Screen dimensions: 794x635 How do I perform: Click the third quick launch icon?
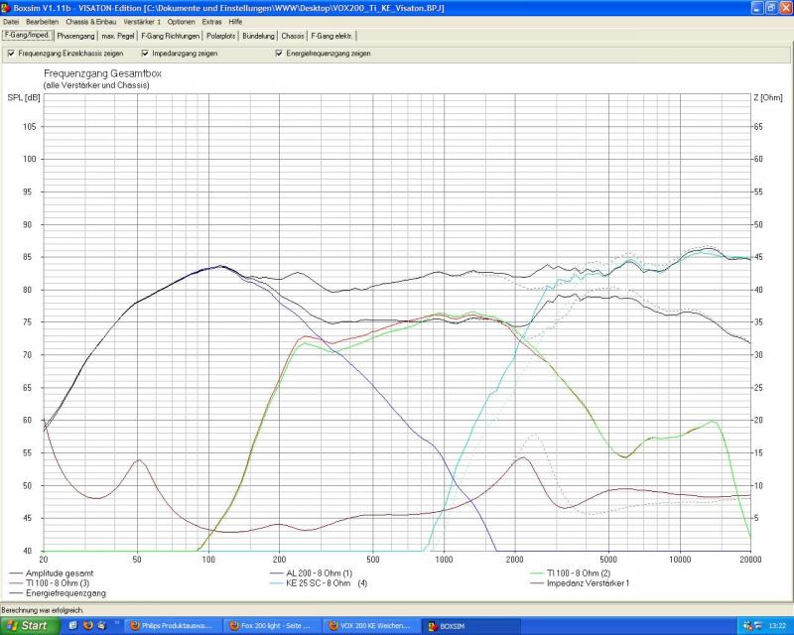[101, 626]
